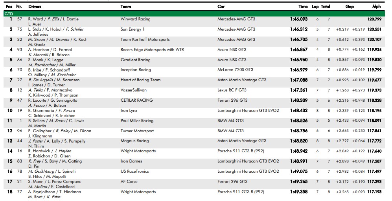392x201 pixels.
Task: Click the Drivers column header
Action: coord(35,7)
